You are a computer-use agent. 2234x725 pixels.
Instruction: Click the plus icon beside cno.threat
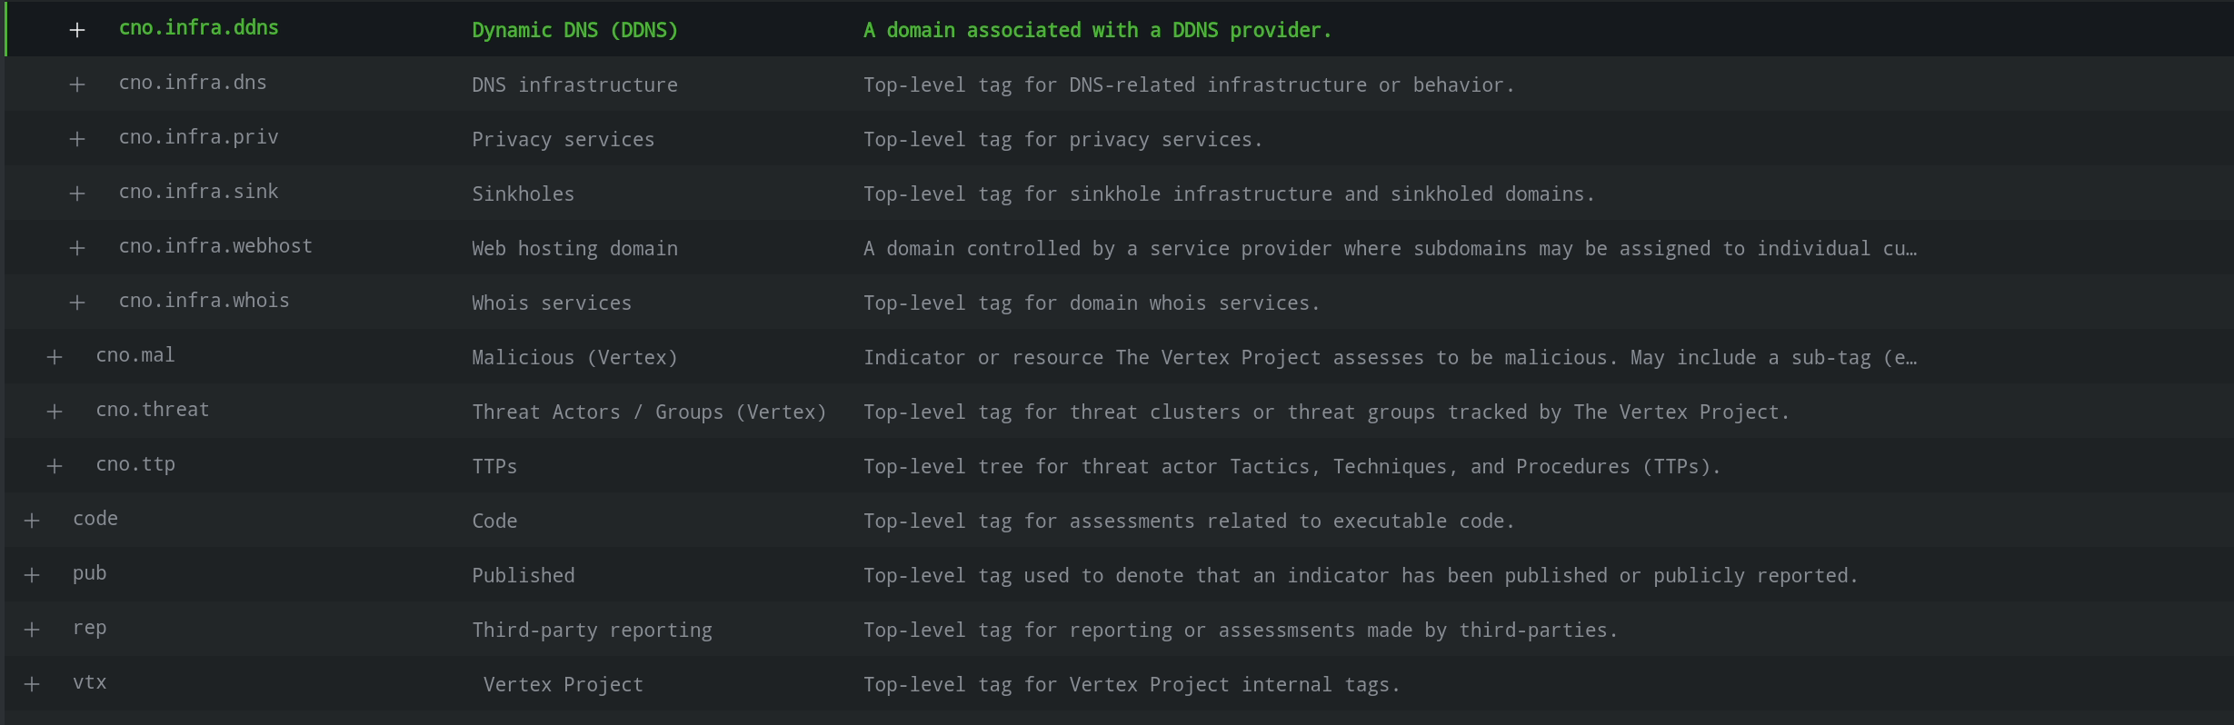point(55,412)
